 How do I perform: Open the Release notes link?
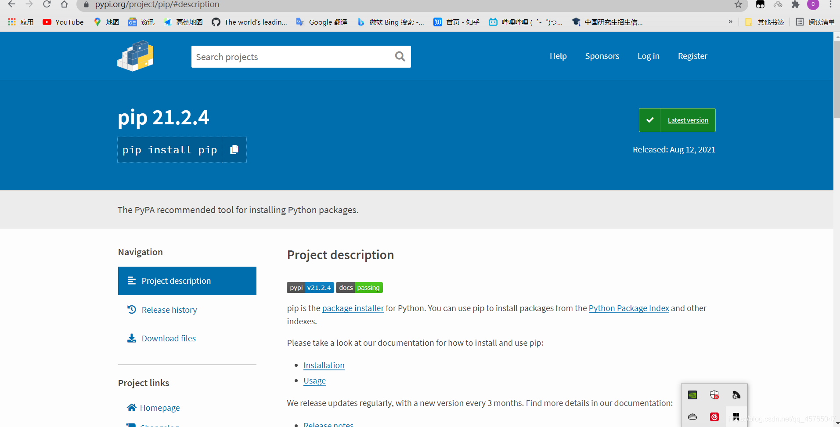click(x=328, y=424)
